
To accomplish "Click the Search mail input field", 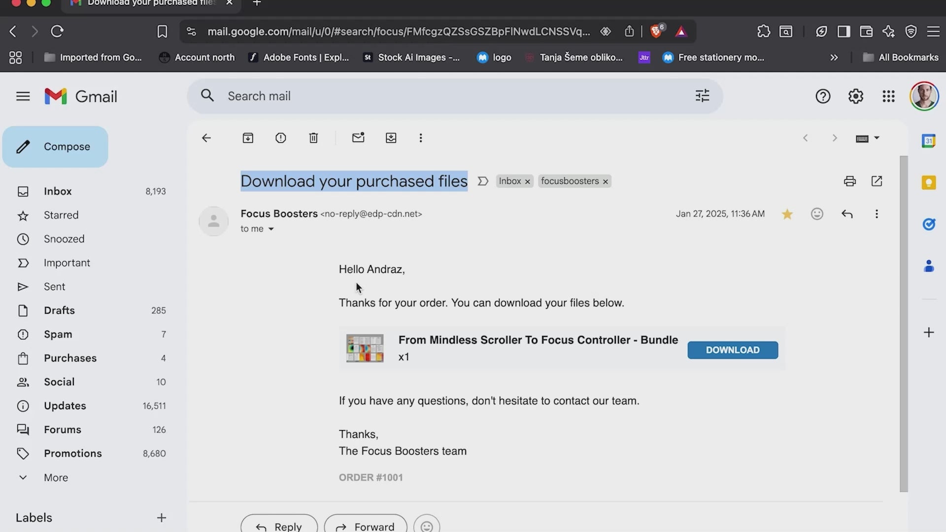I will [x=443, y=96].
